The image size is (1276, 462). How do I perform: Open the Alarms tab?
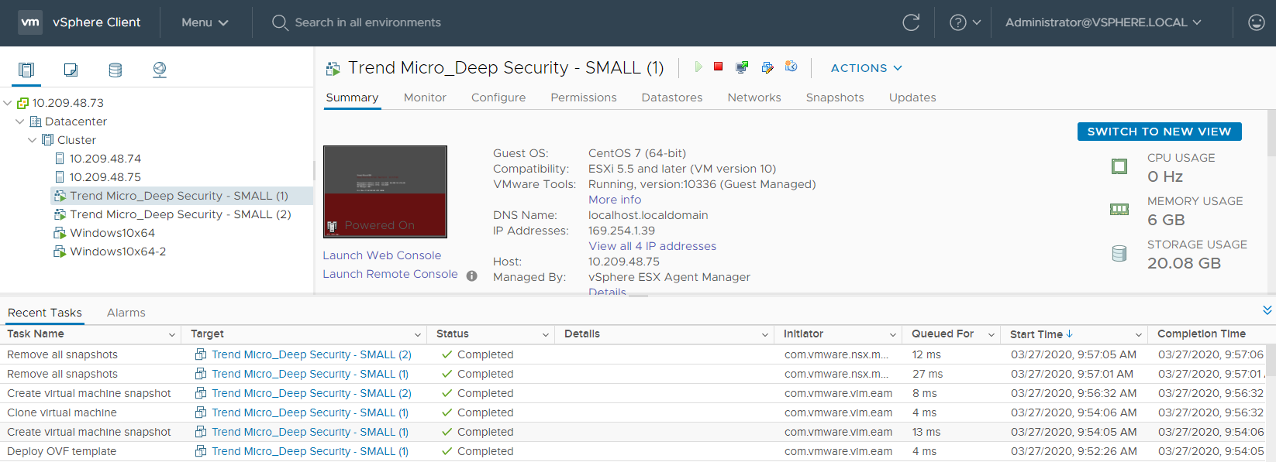point(126,313)
